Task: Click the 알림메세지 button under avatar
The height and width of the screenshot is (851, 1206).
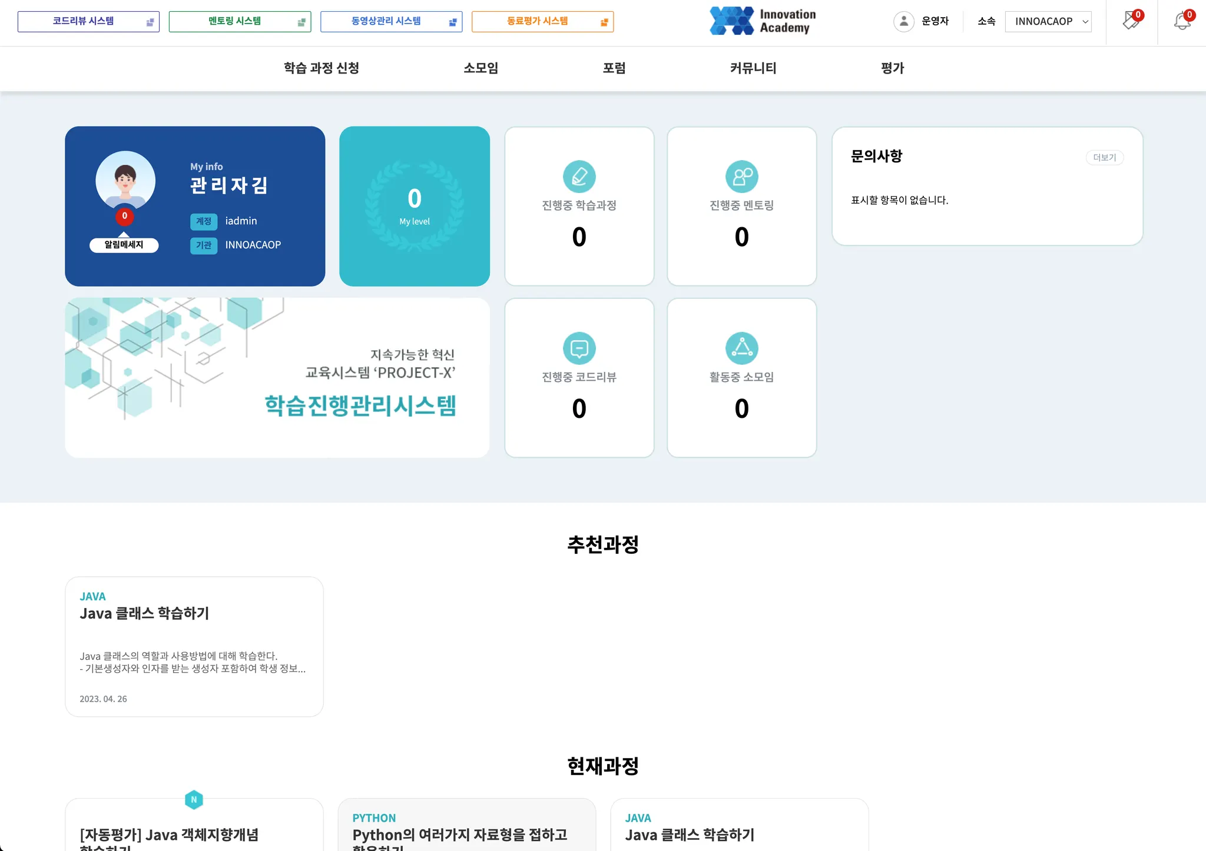Action: tap(124, 245)
